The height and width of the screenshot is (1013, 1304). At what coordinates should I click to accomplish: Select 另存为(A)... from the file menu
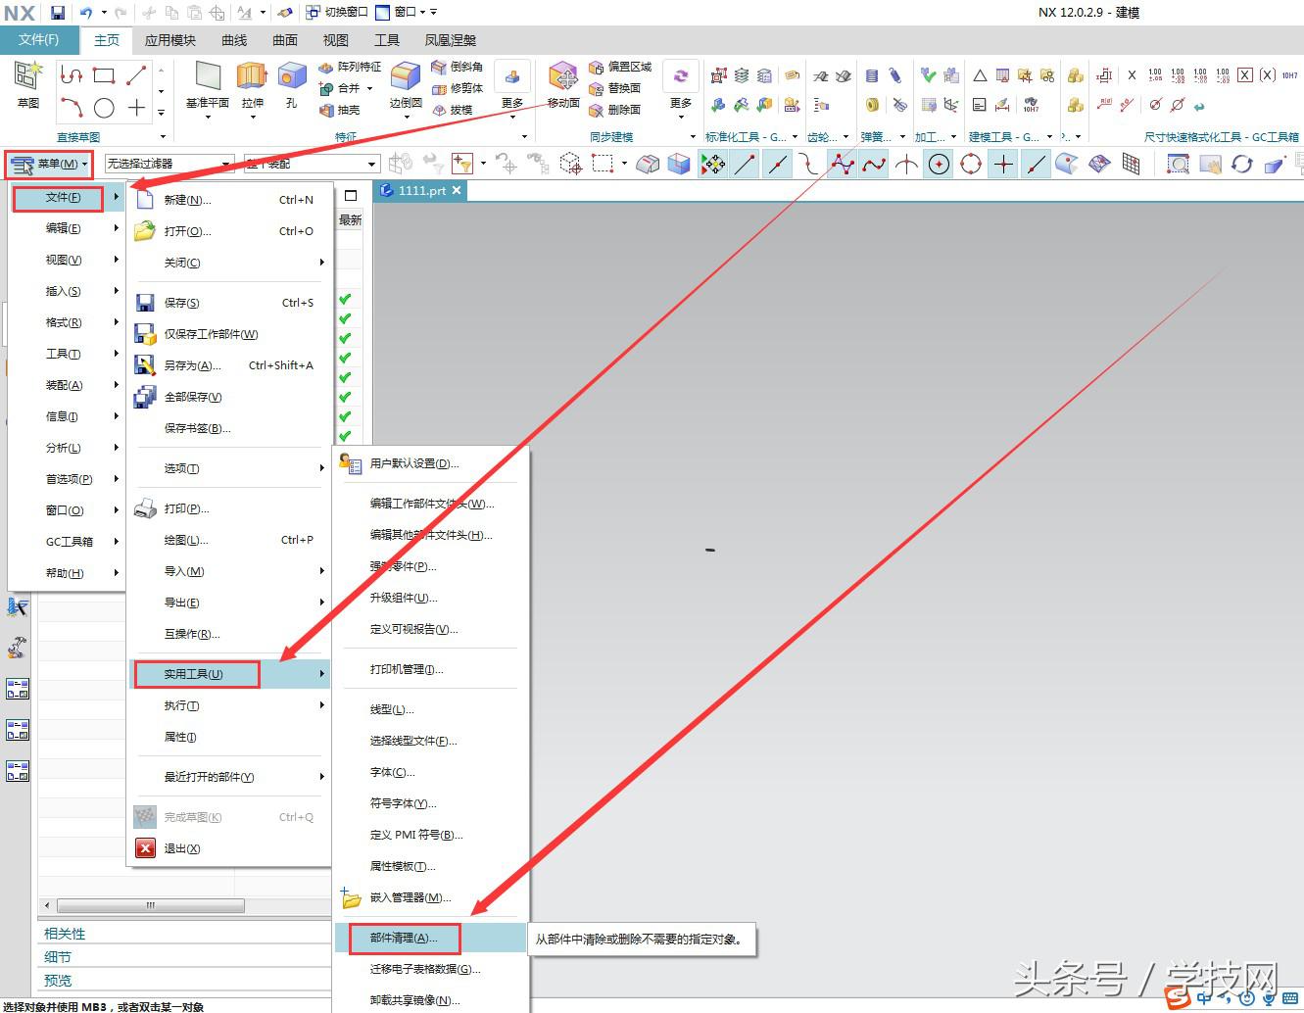pos(230,365)
